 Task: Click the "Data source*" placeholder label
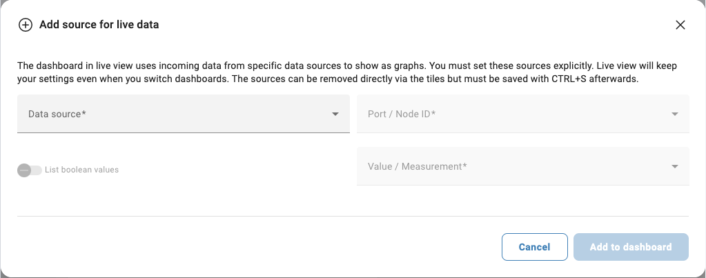pos(57,114)
